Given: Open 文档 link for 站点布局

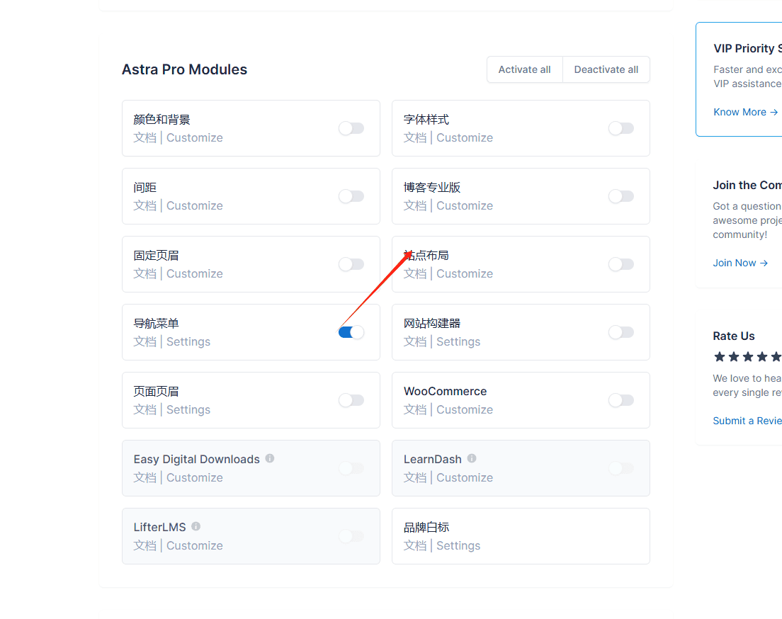Looking at the screenshot, I should tap(415, 273).
